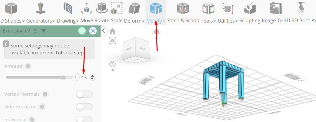Open the Stitch & Scoop tool

[183, 8]
